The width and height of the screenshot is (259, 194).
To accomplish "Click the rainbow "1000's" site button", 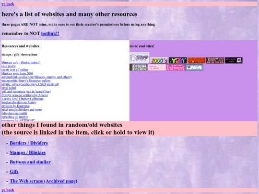I will 159,60.
